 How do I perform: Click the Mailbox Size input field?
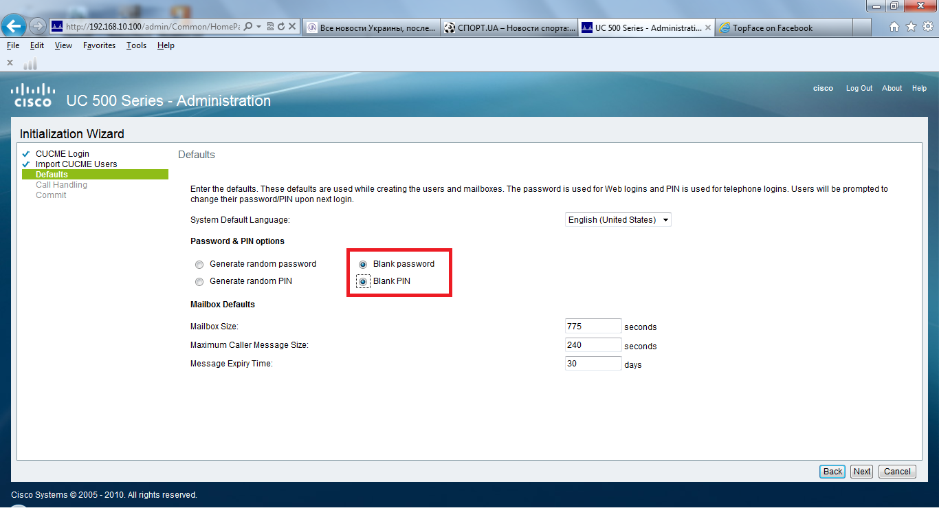coord(593,325)
